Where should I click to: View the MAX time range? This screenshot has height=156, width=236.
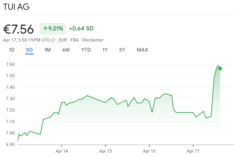click(x=142, y=50)
